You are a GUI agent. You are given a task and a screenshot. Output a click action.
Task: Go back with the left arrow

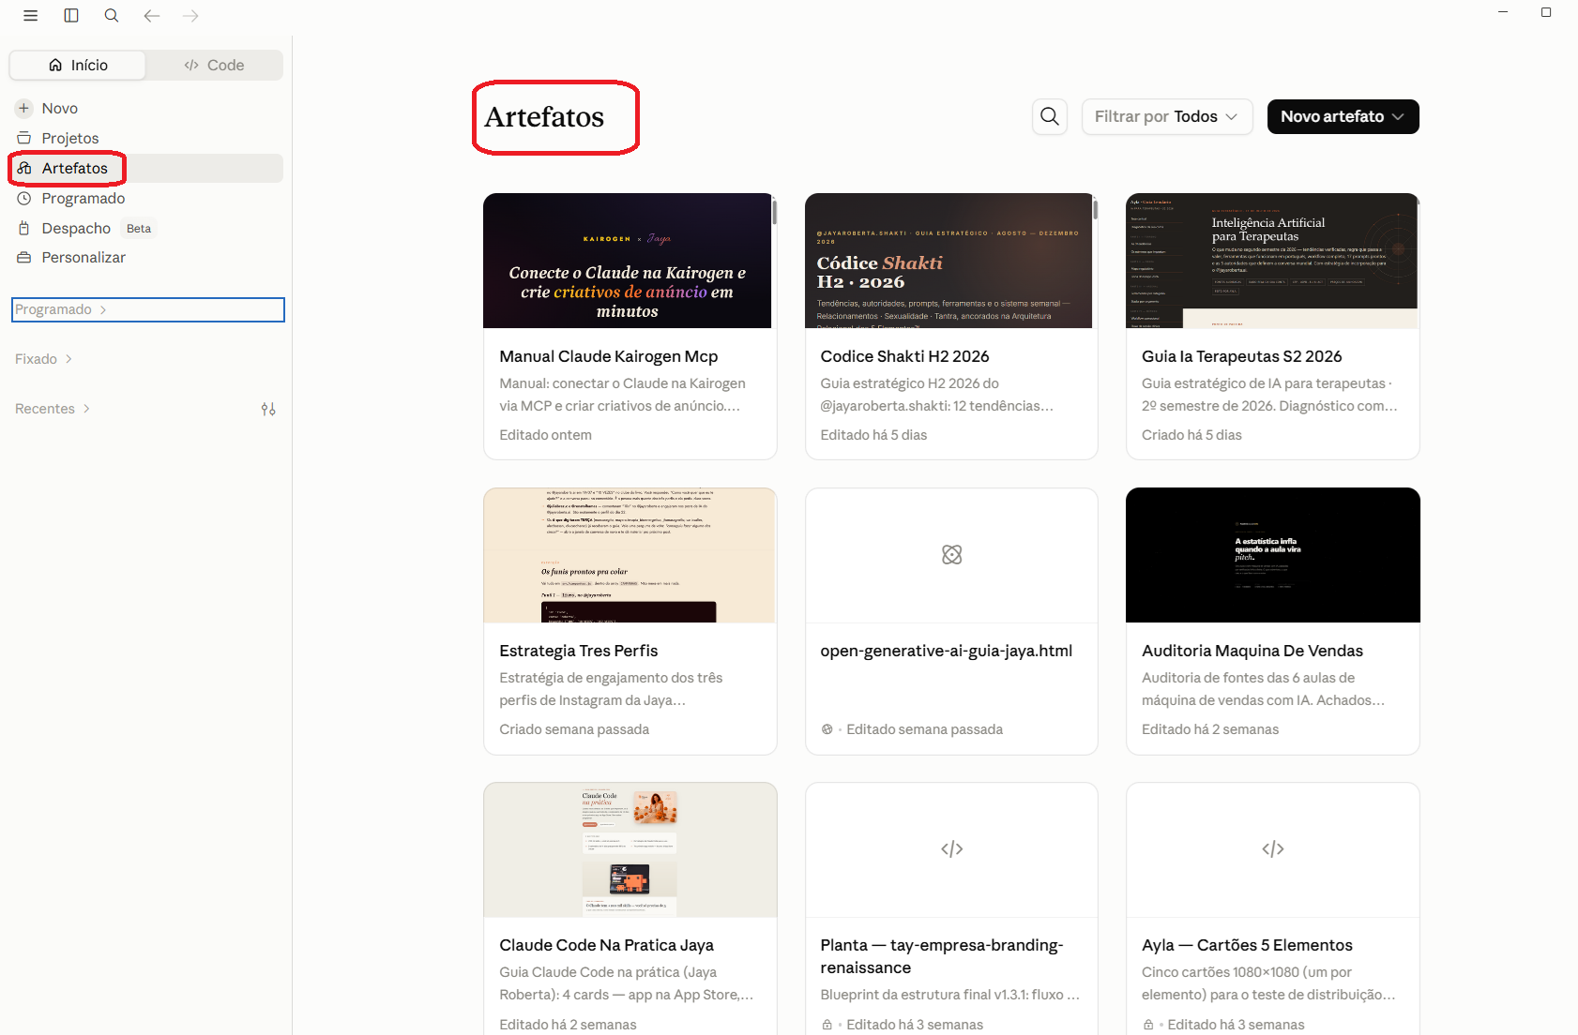pyautogui.click(x=152, y=16)
